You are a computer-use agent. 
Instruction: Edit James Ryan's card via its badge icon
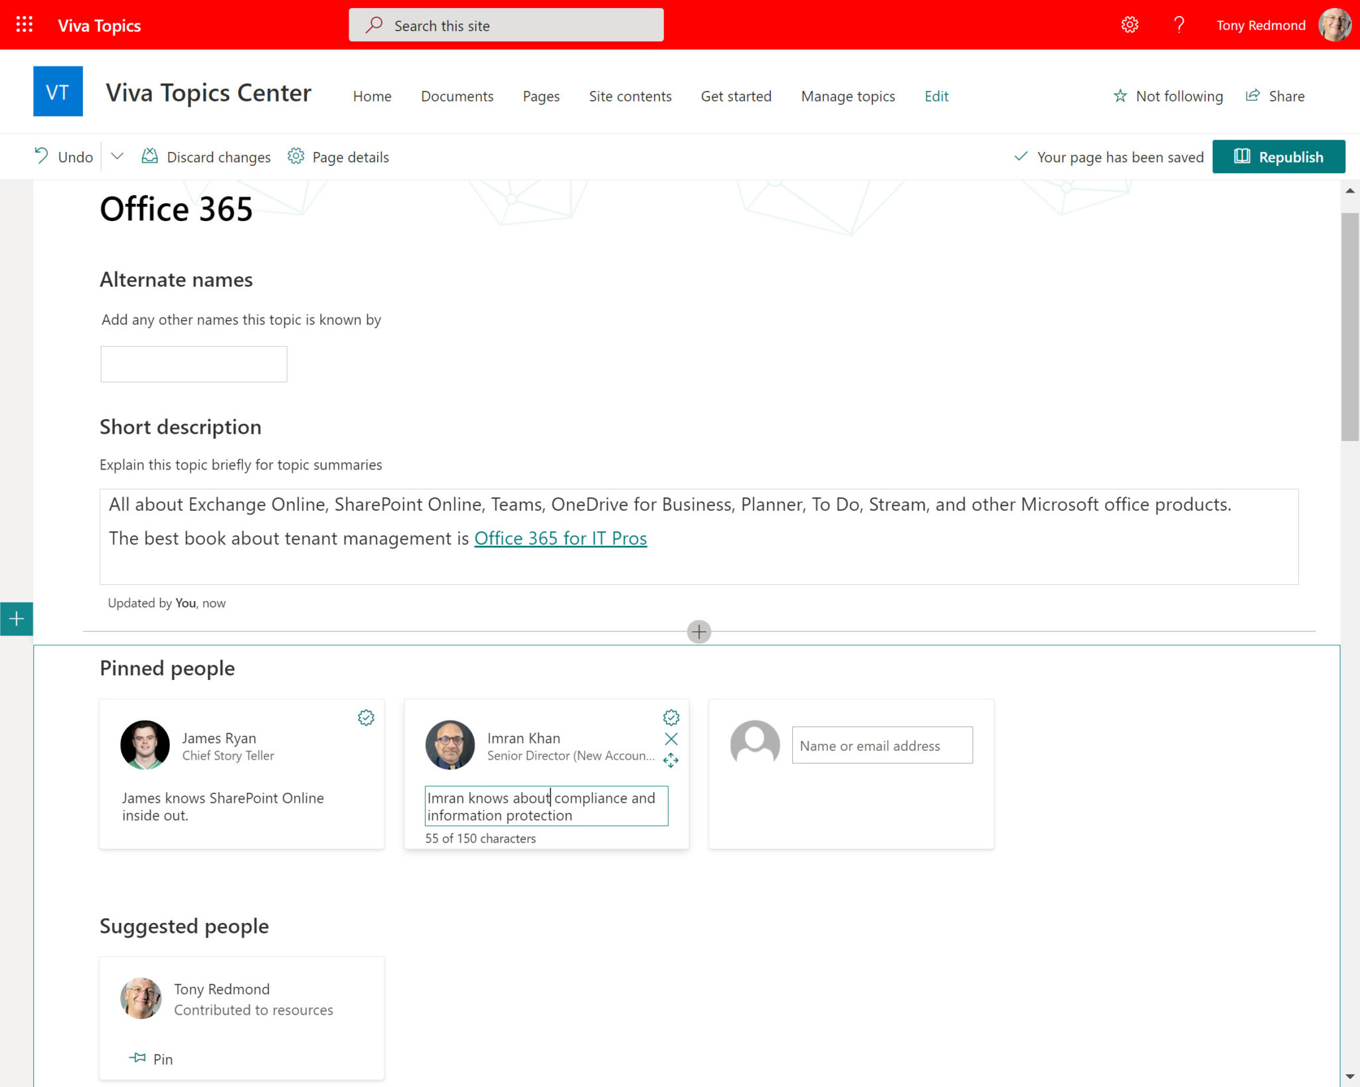[366, 717]
